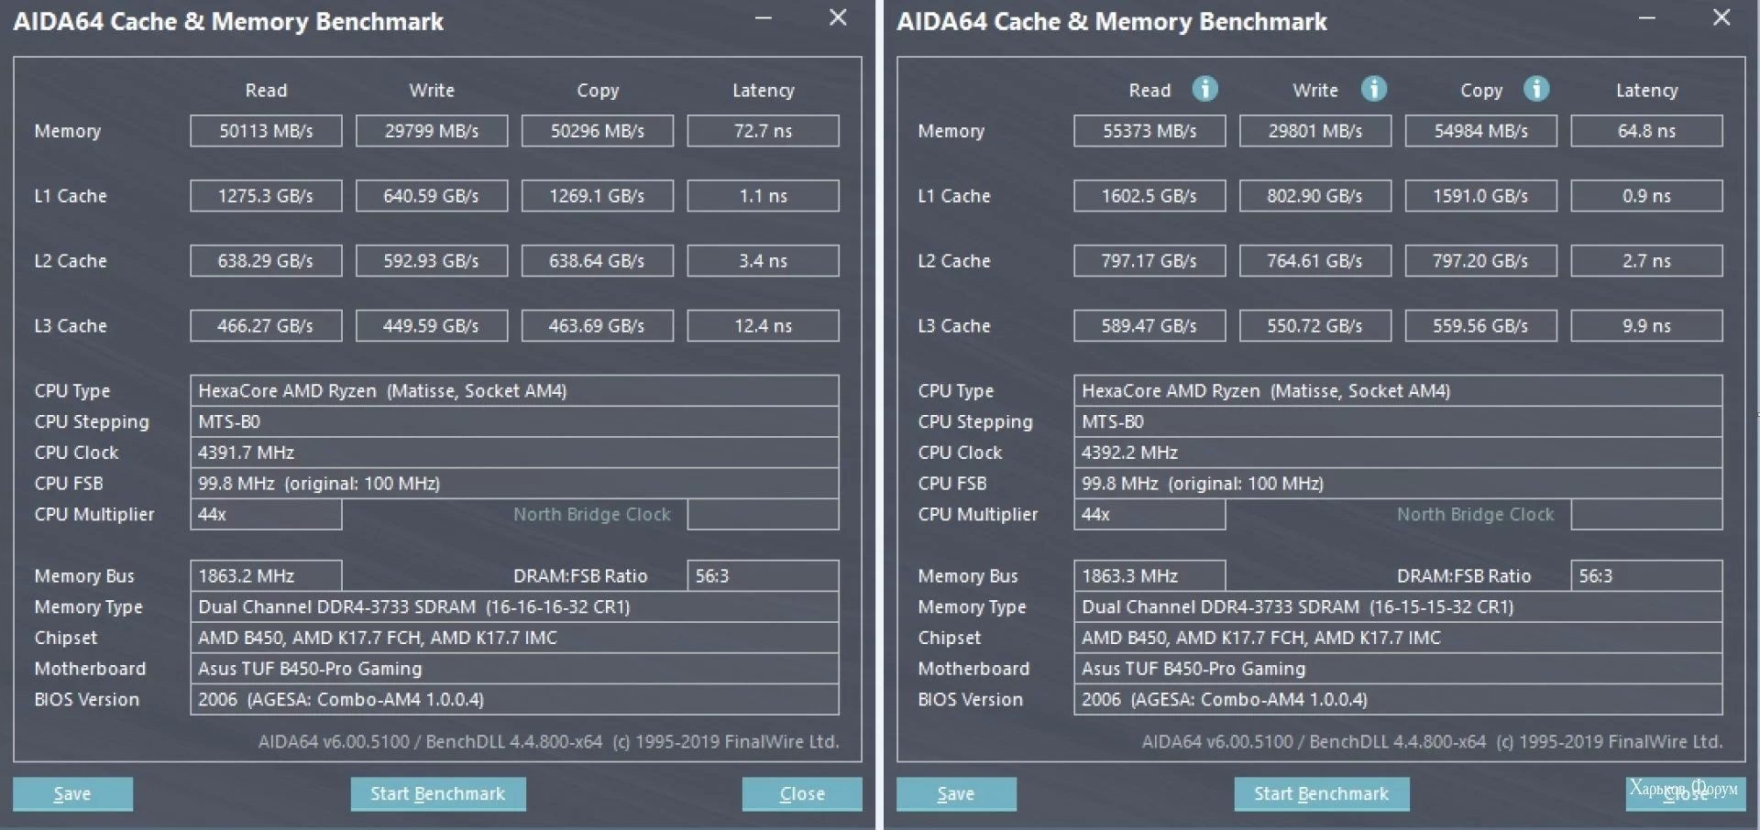The width and height of the screenshot is (1760, 830).
Task: Click the right Memory Type 16-15-15-32 field
Action: click(1398, 607)
